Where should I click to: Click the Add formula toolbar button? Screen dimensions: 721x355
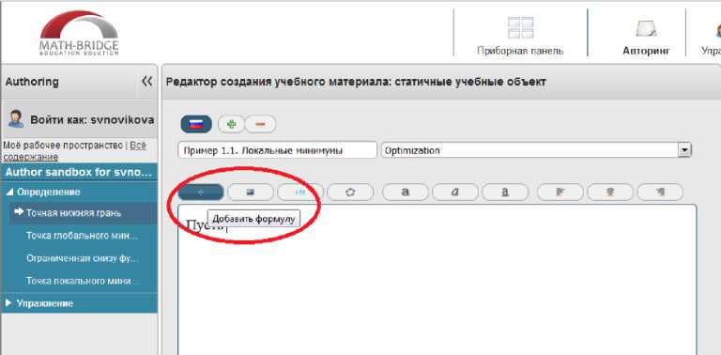[x=201, y=193]
